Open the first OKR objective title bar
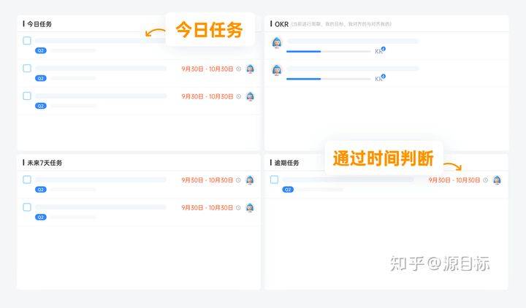Screen dimensions: 526x308 [x=353, y=41]
